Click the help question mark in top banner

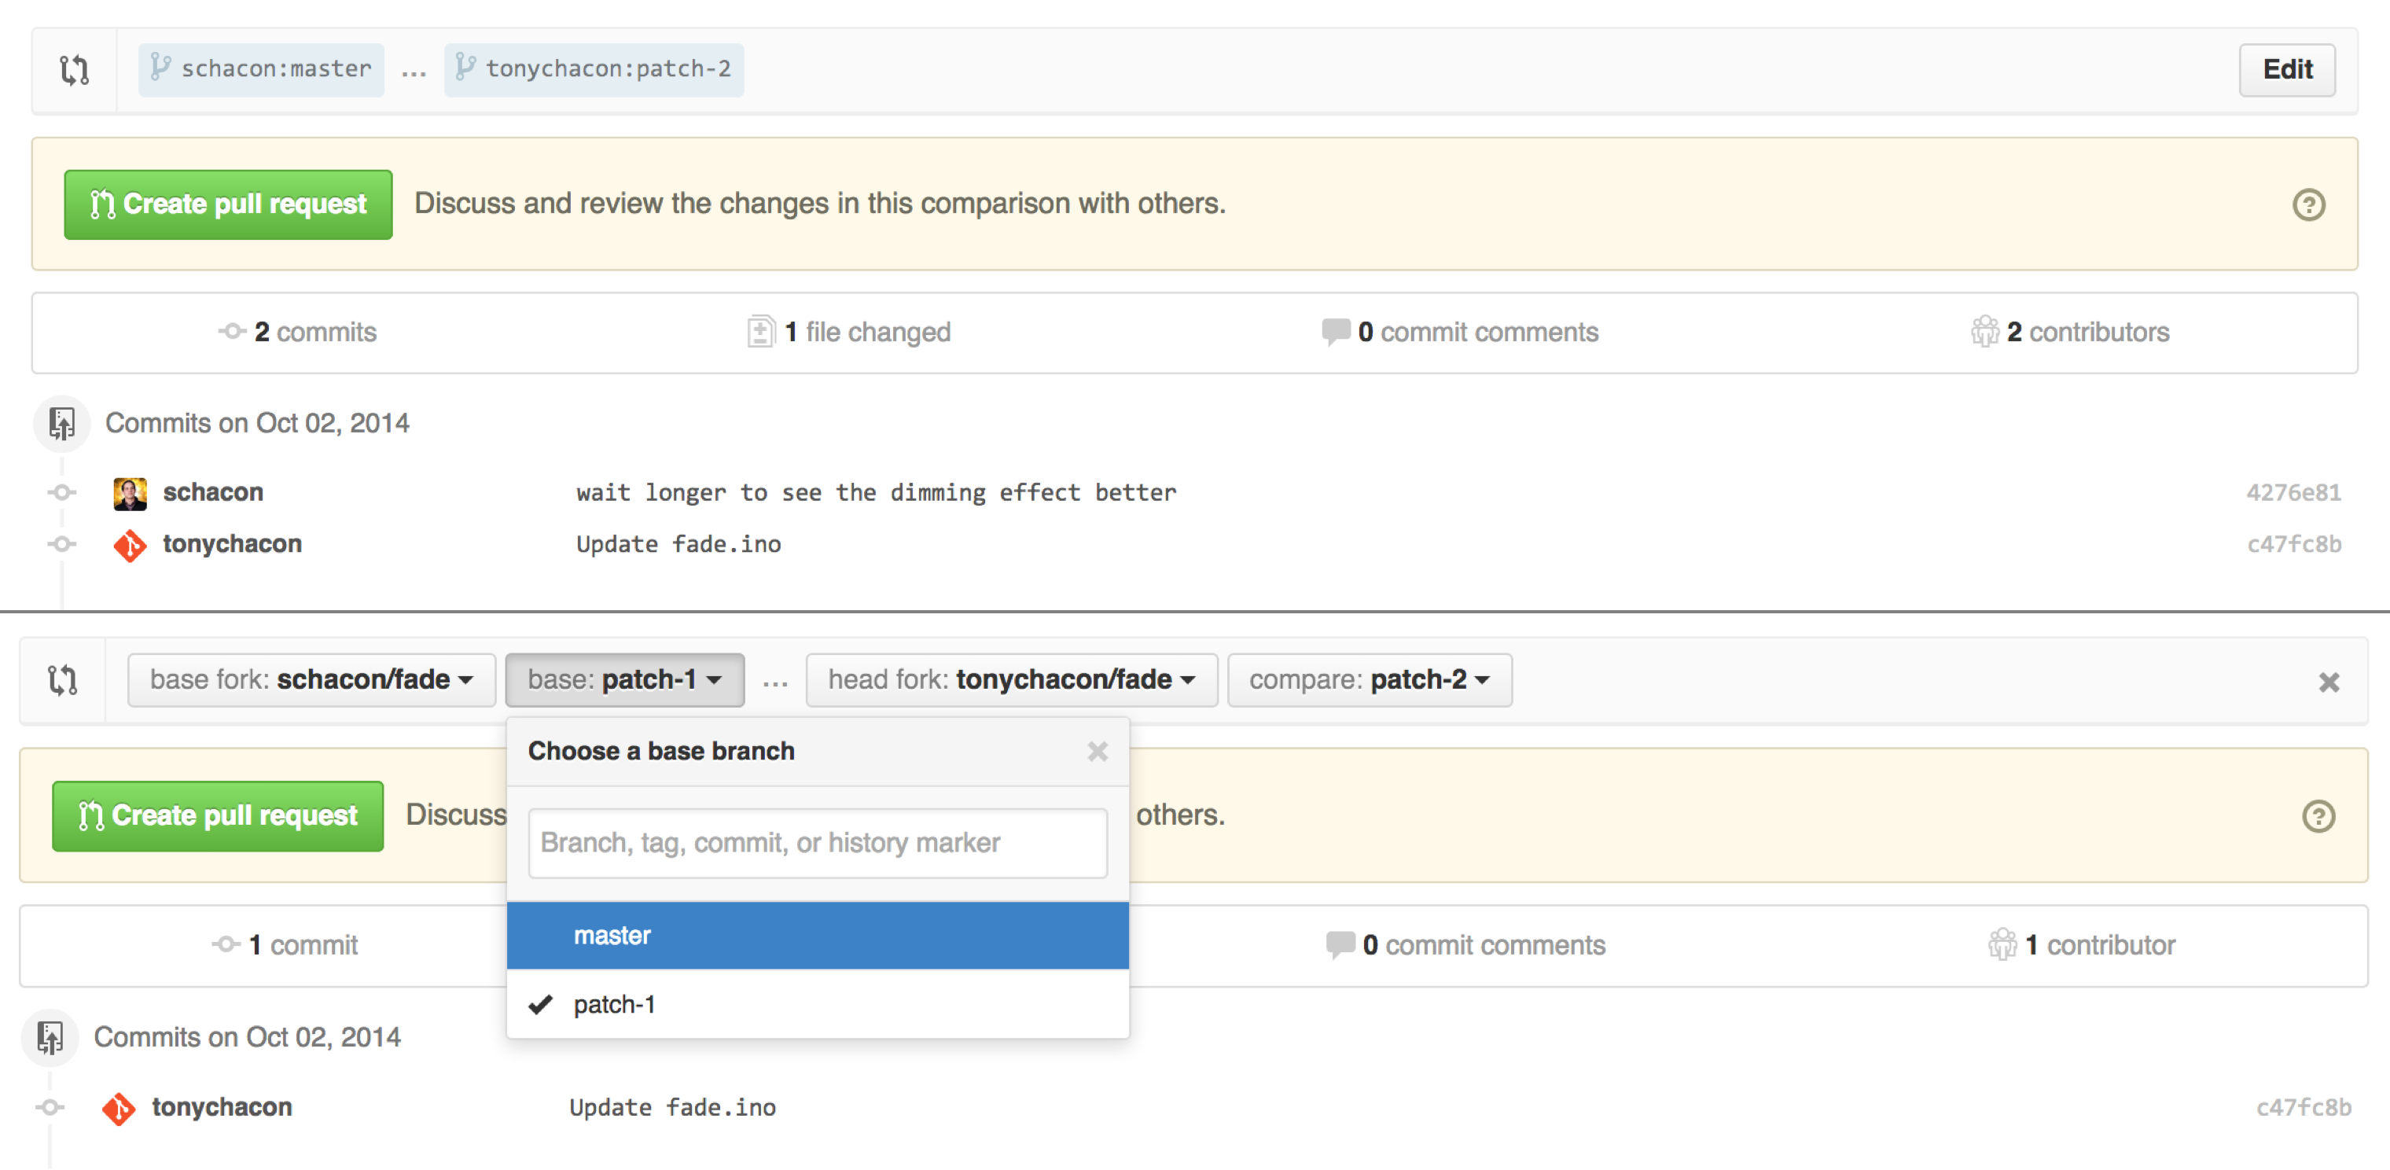tap(2307, 204)
